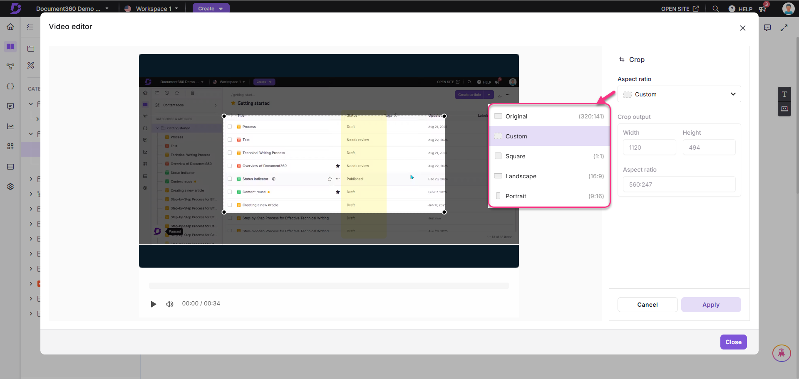
Task: Open the user profile avatar
Action: point(788,8)
